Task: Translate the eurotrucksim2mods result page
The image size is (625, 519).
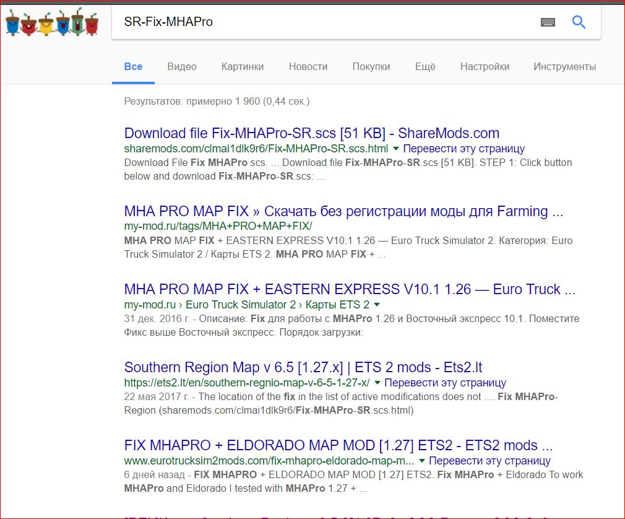Action: click(x=489, y=461)
